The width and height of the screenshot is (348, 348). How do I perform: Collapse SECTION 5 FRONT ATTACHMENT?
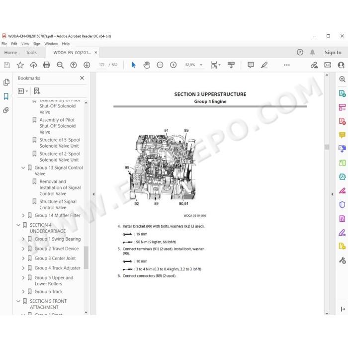tap(18, 301)
